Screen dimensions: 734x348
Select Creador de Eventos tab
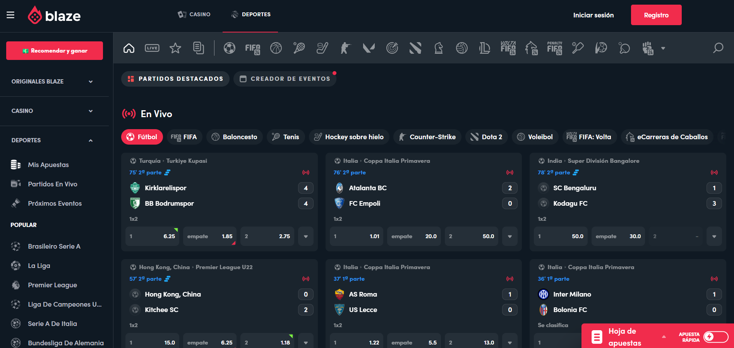[x=285, y=79]
